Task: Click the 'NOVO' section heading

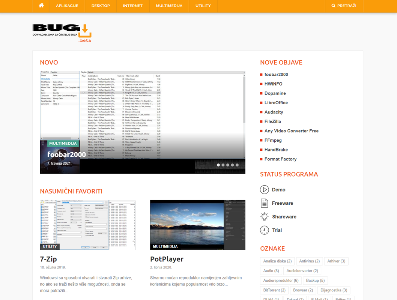Action: [49, 63]
